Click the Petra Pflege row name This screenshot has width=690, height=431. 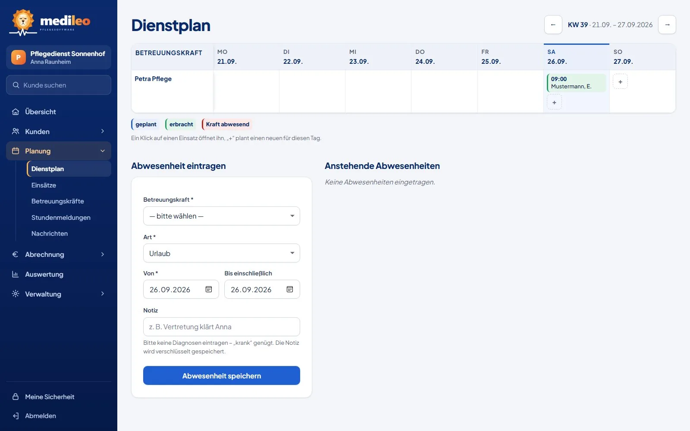[153, 78]
